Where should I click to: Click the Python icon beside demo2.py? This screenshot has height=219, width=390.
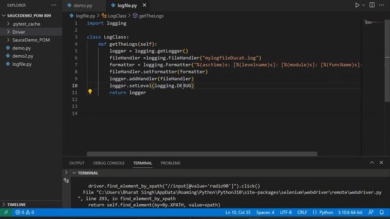point(8,56)
